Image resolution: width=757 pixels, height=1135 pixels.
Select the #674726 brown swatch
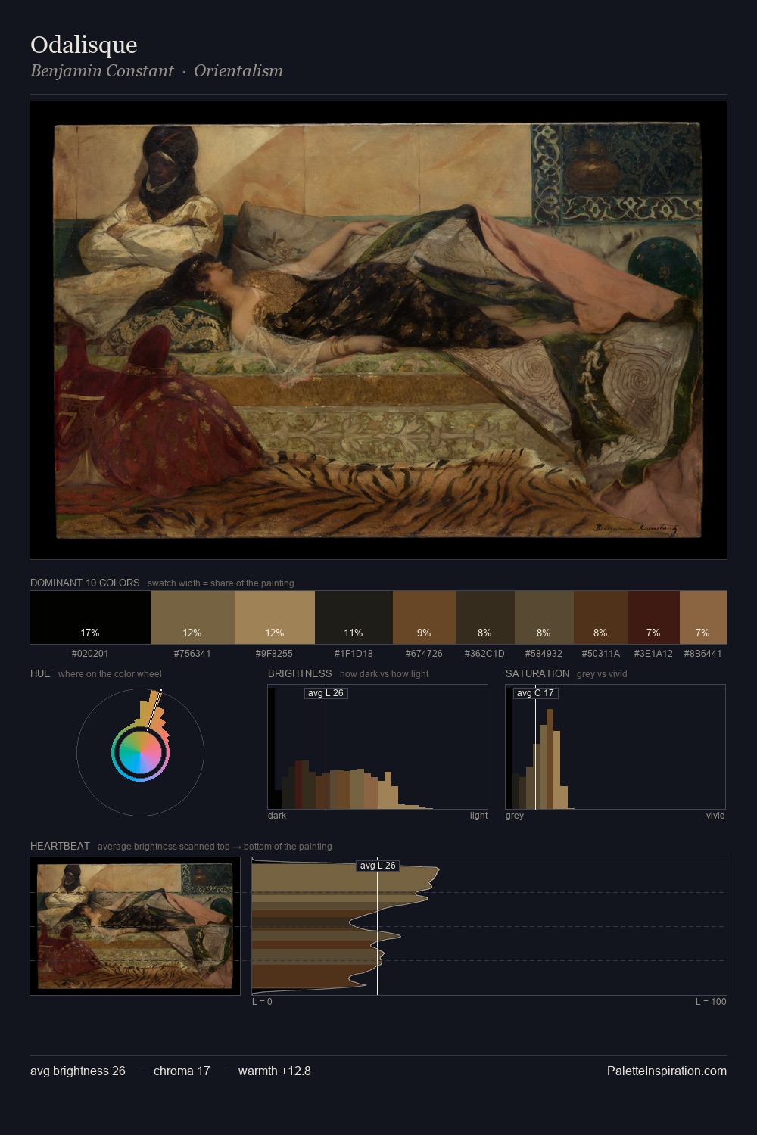tap(424, 617)
